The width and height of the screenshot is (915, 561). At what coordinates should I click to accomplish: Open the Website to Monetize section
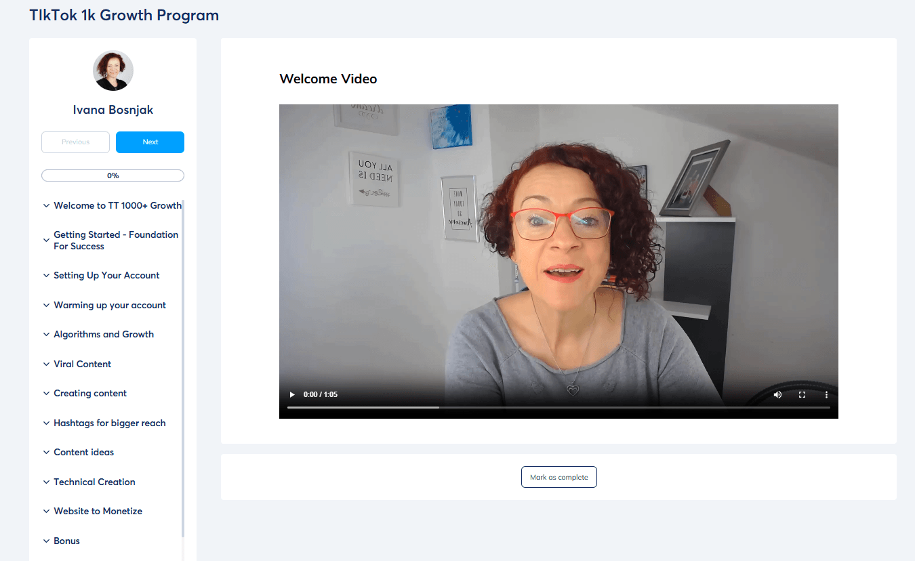coord(98,511)
